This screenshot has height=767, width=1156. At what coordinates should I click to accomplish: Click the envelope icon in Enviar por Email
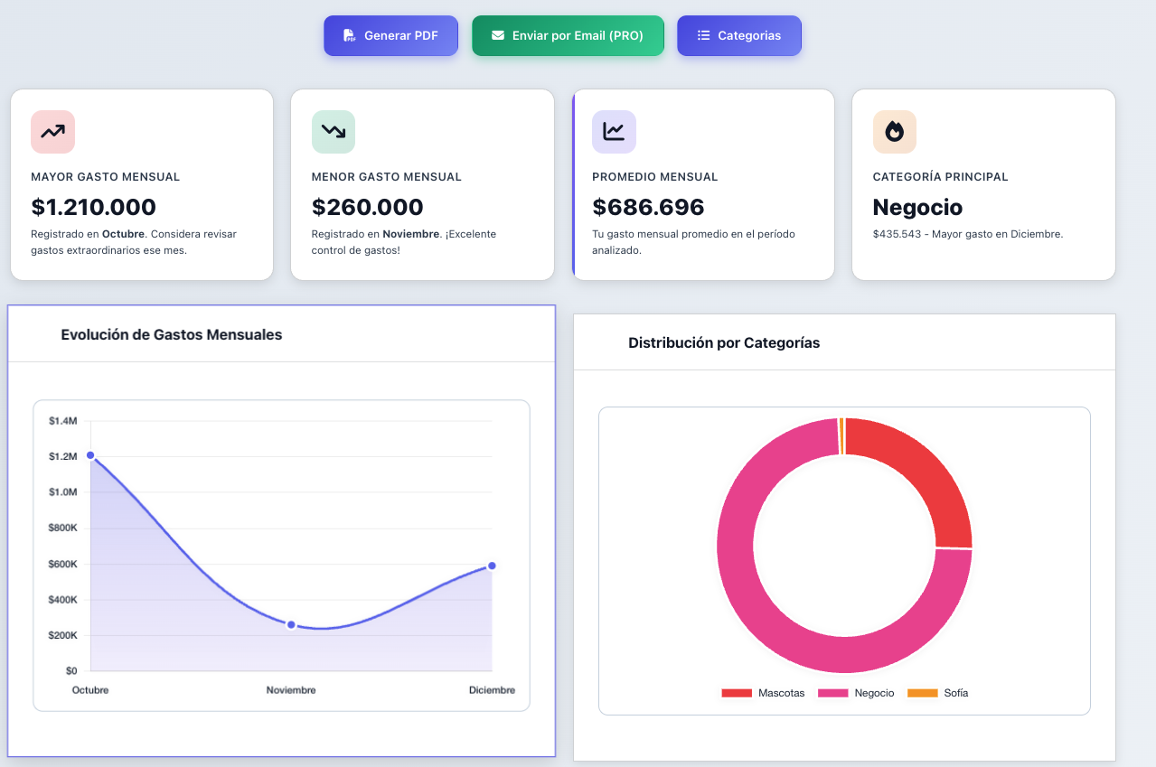[x=498, y=36]
